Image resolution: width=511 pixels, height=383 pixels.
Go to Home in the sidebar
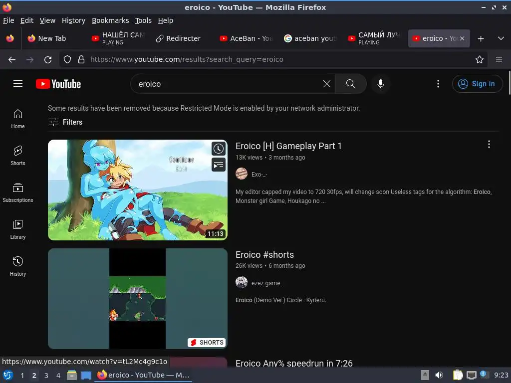click(18, 119)
